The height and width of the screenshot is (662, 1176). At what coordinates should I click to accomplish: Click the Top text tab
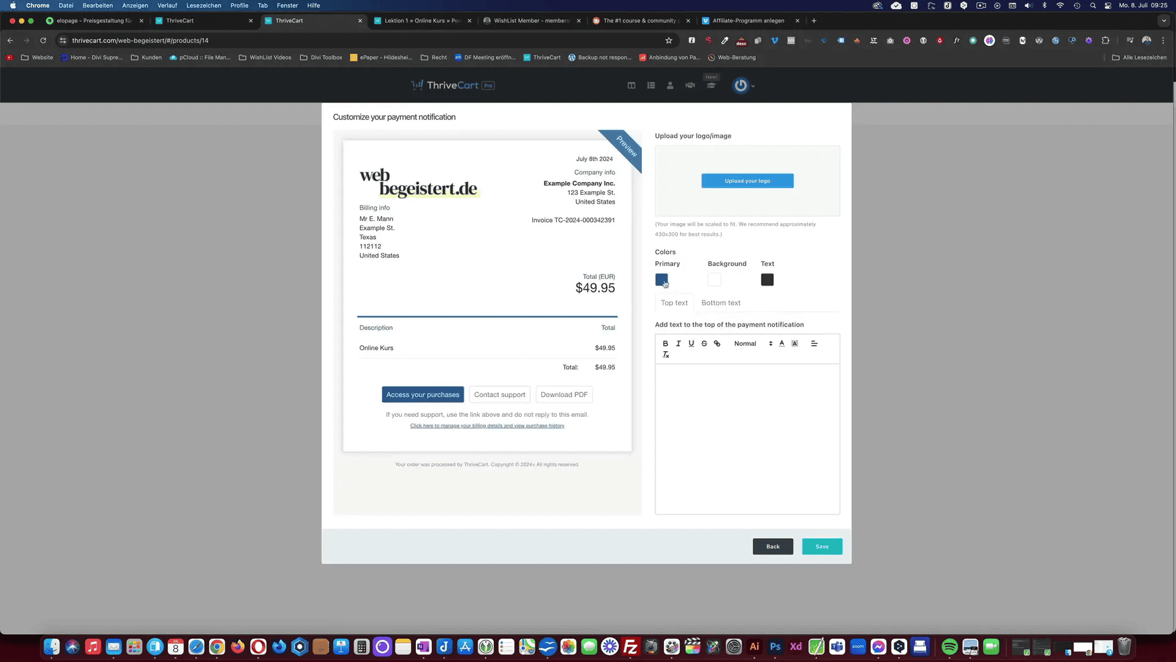point(674,302)
